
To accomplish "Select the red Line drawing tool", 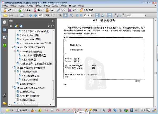I will coord(69,110).
